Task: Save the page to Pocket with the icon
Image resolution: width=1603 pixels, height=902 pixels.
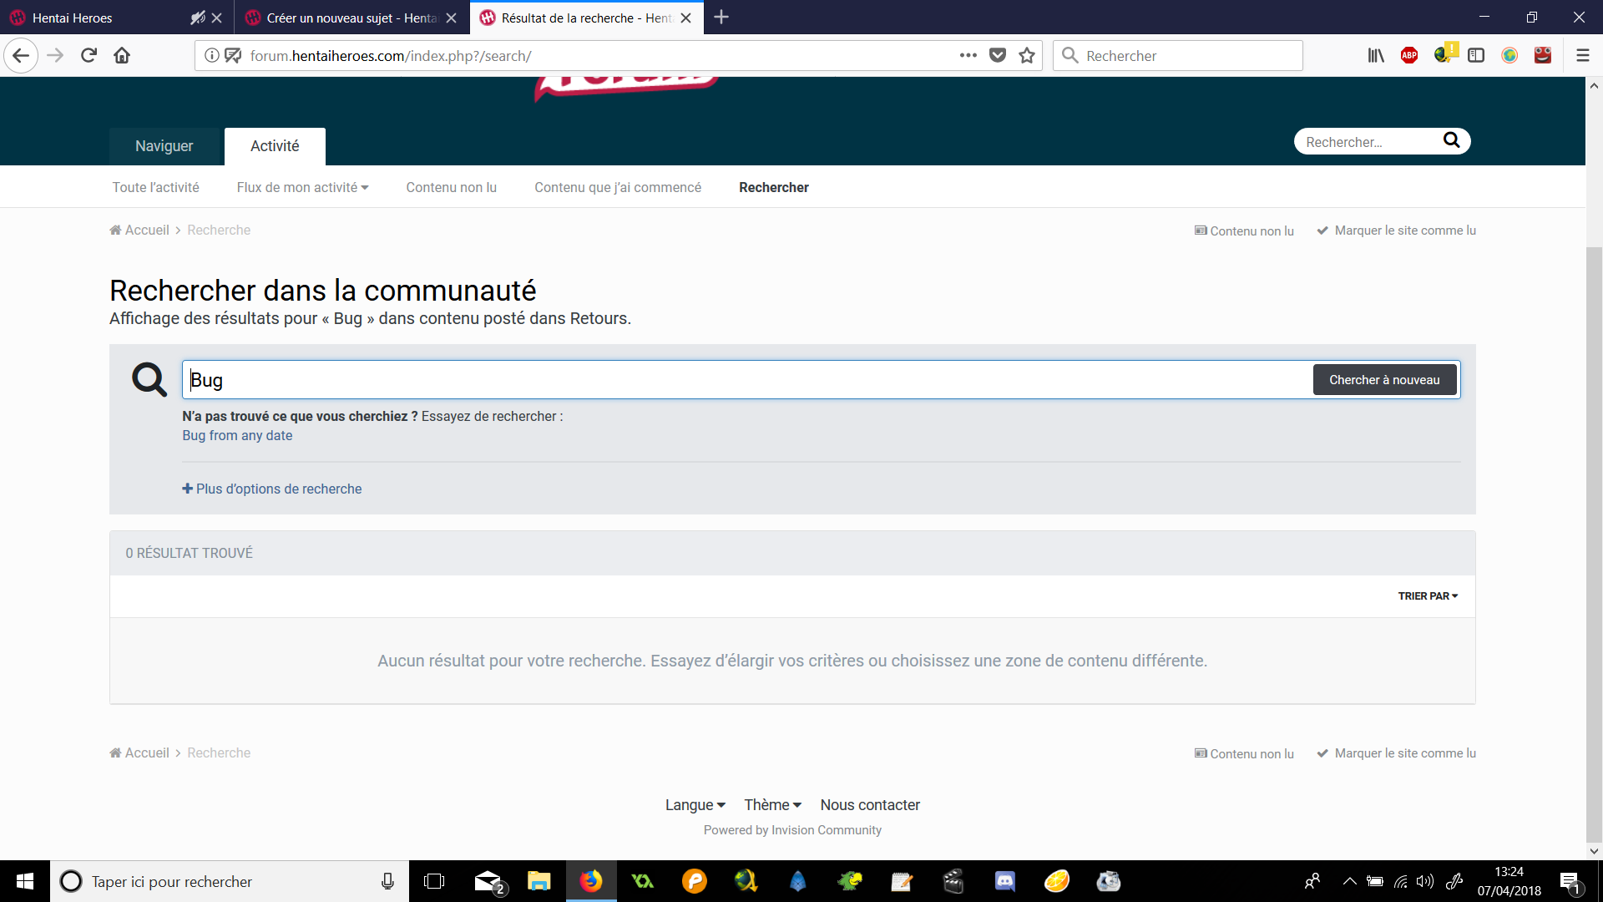Action: tap(997, 55)
